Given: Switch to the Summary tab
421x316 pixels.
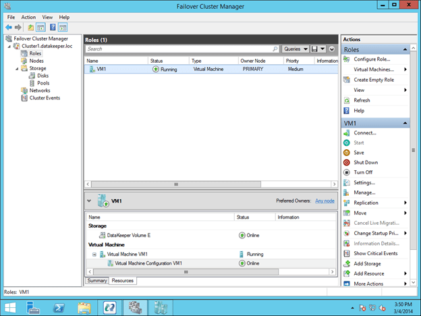Looking at the screenshot, I should (x=97, y=280).
